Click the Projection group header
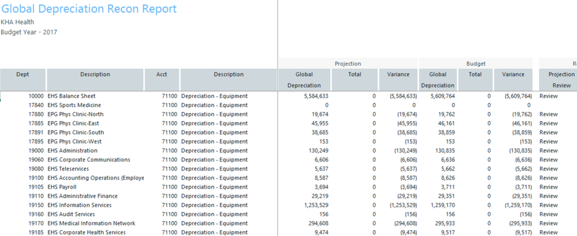 348,63
